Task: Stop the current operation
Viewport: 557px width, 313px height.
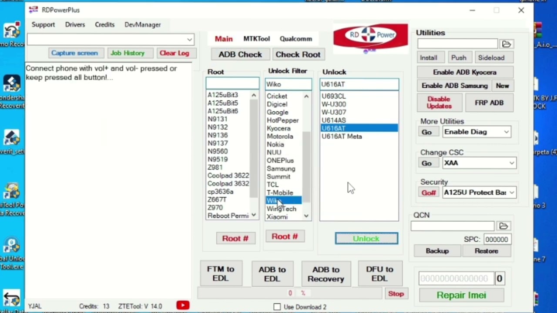Action: pyautogui.click(x=396, y=294)
